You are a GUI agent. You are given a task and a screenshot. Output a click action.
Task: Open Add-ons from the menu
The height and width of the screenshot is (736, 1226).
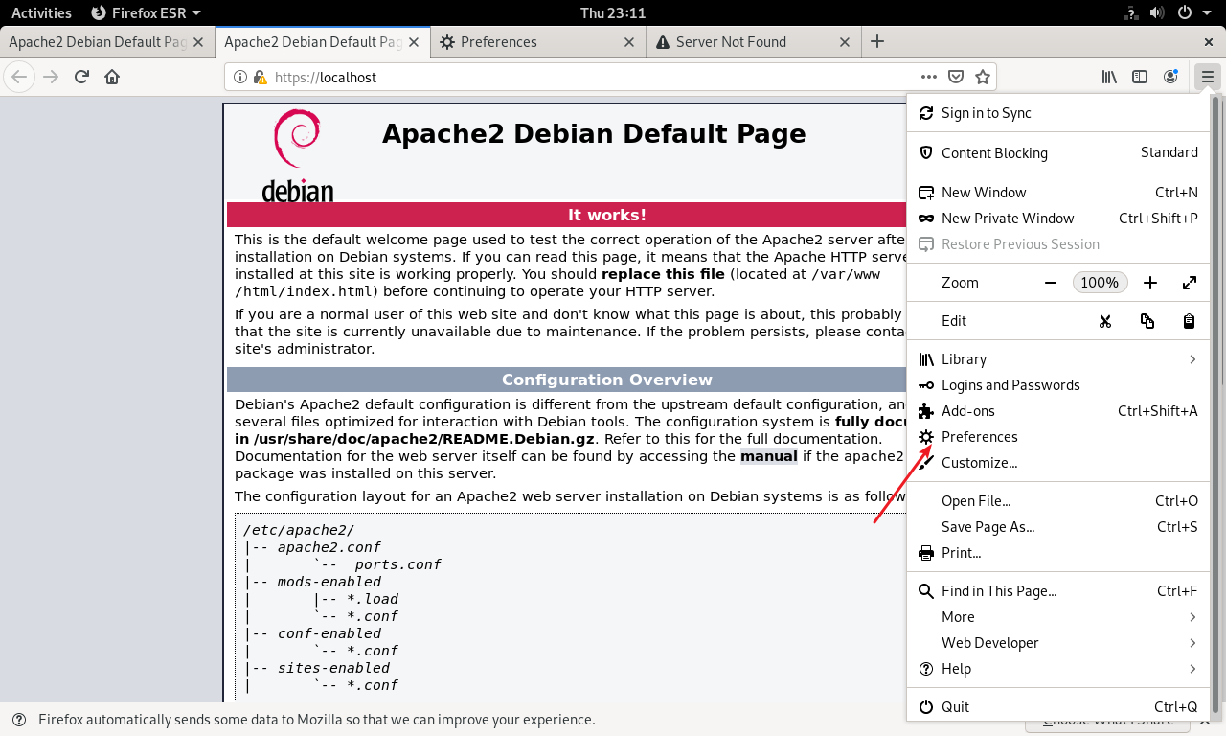tap(1058, 411)
